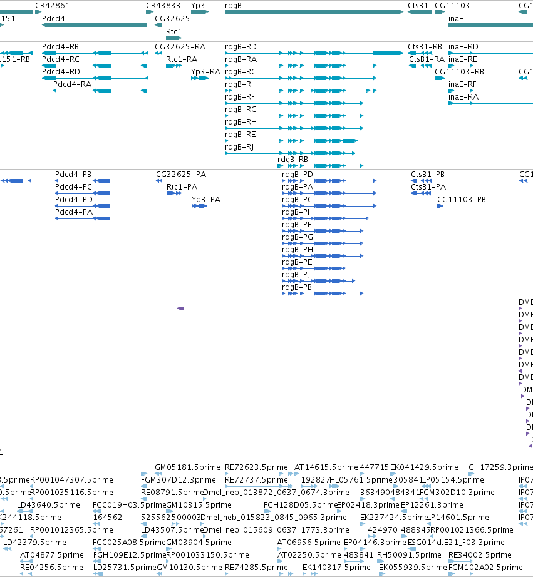This screenshot has height=577, width=533.
Task: Click the CR42861 gene label
Action: coord(53,6)
